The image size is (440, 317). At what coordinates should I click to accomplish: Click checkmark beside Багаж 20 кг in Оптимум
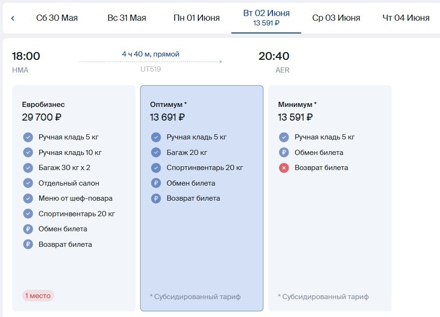pos(156,153)
